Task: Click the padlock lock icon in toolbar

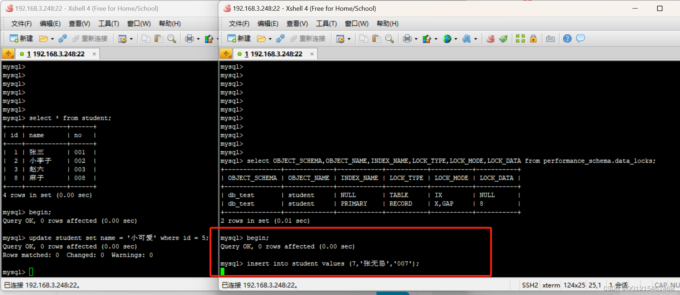Action: click(x=533, y=39)
